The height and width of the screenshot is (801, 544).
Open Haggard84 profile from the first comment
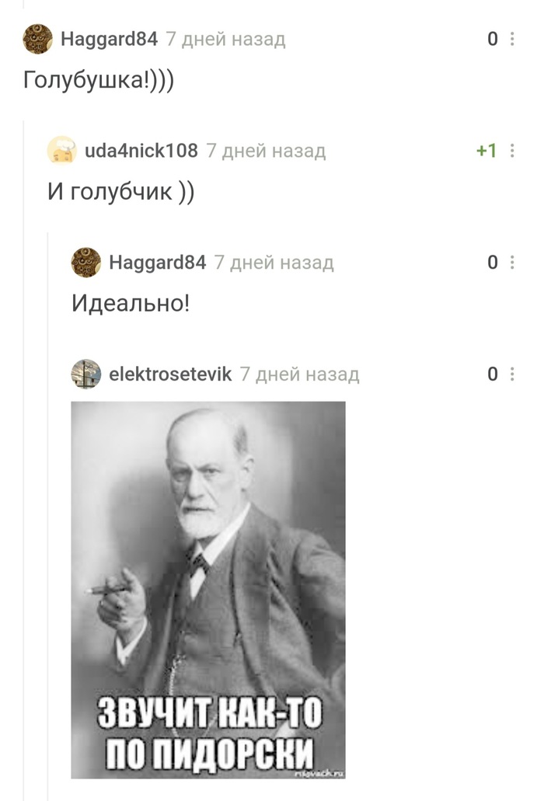pos(110,39)
